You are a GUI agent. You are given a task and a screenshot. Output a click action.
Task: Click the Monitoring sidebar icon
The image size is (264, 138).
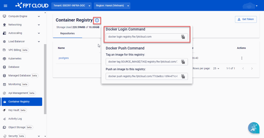click(5, 84)
